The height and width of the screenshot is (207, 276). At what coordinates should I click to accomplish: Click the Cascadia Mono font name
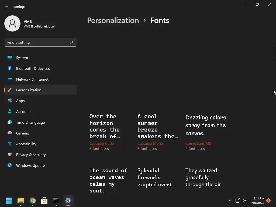[x=150, y=143]
